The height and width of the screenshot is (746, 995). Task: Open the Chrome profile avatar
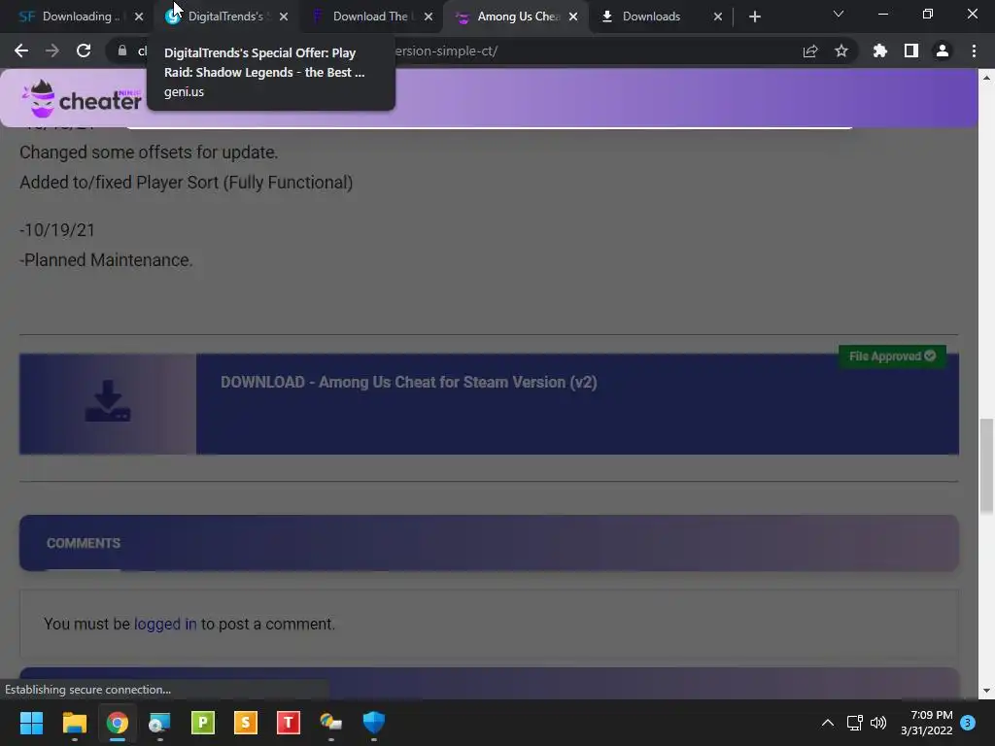(943, 51)
